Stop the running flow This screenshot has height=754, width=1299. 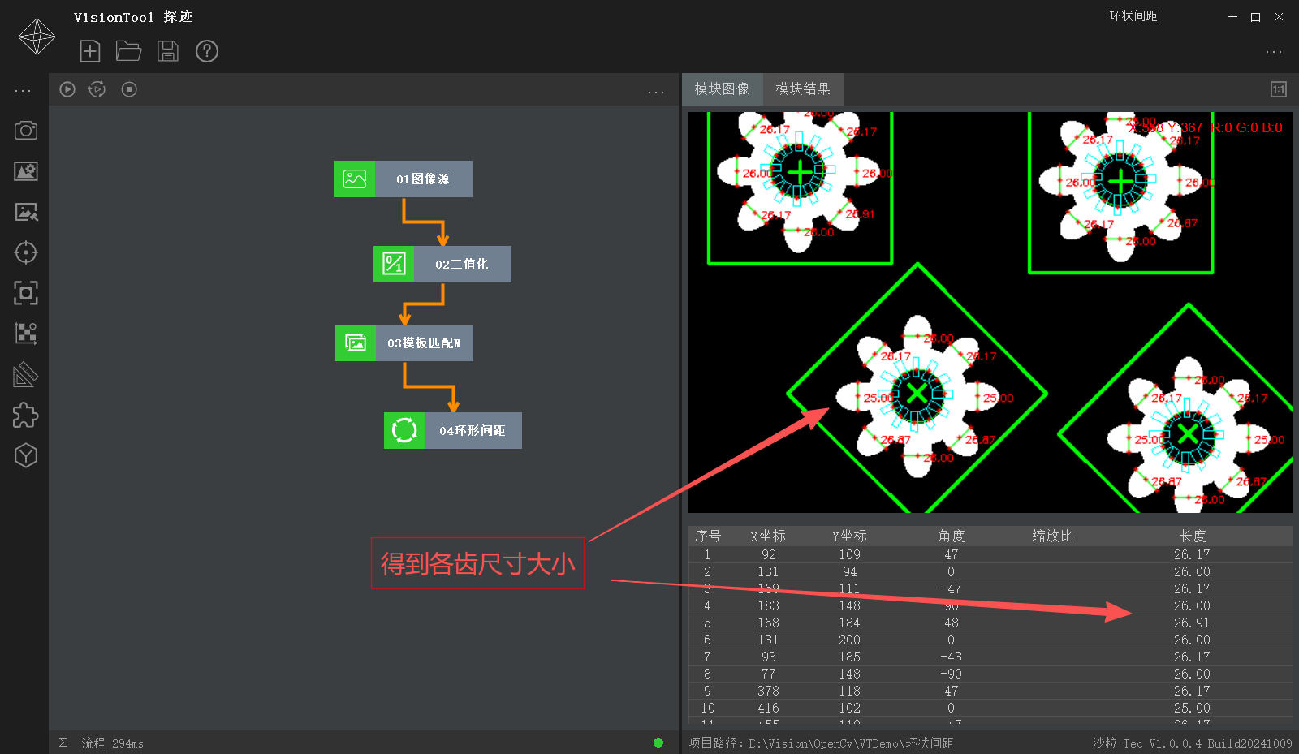[x=129, y=89]
